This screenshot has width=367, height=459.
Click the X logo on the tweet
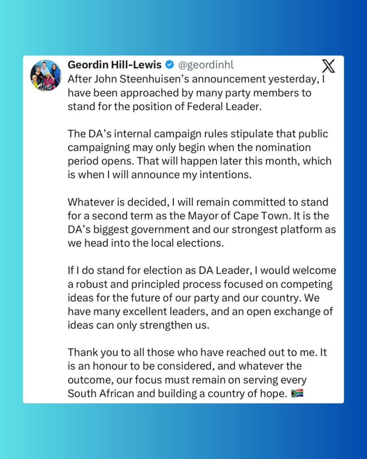coord(328,66)
